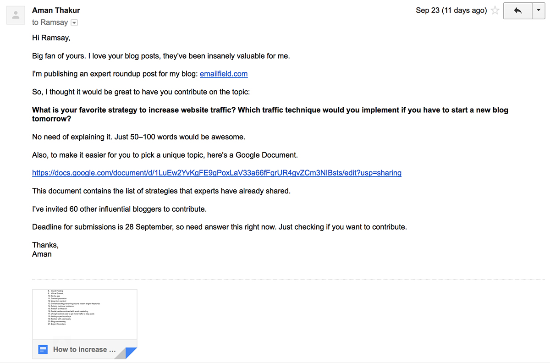Click the 'Hi Ramsay,' greeting line
550x363 pixels.
click(x=51, y=38)
